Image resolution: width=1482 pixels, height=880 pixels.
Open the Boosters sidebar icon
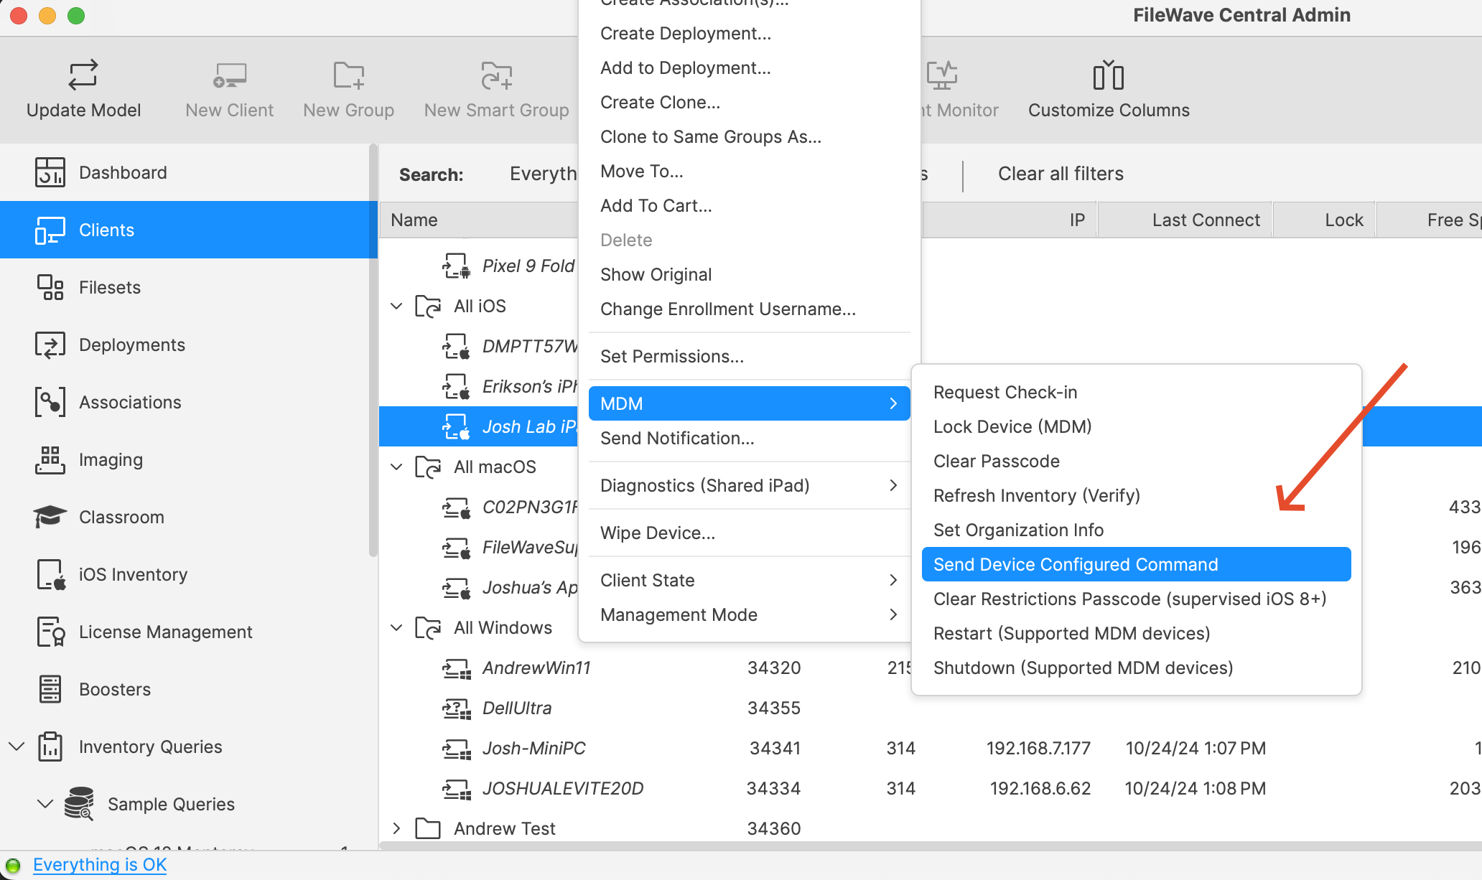(x=50, y=689)
